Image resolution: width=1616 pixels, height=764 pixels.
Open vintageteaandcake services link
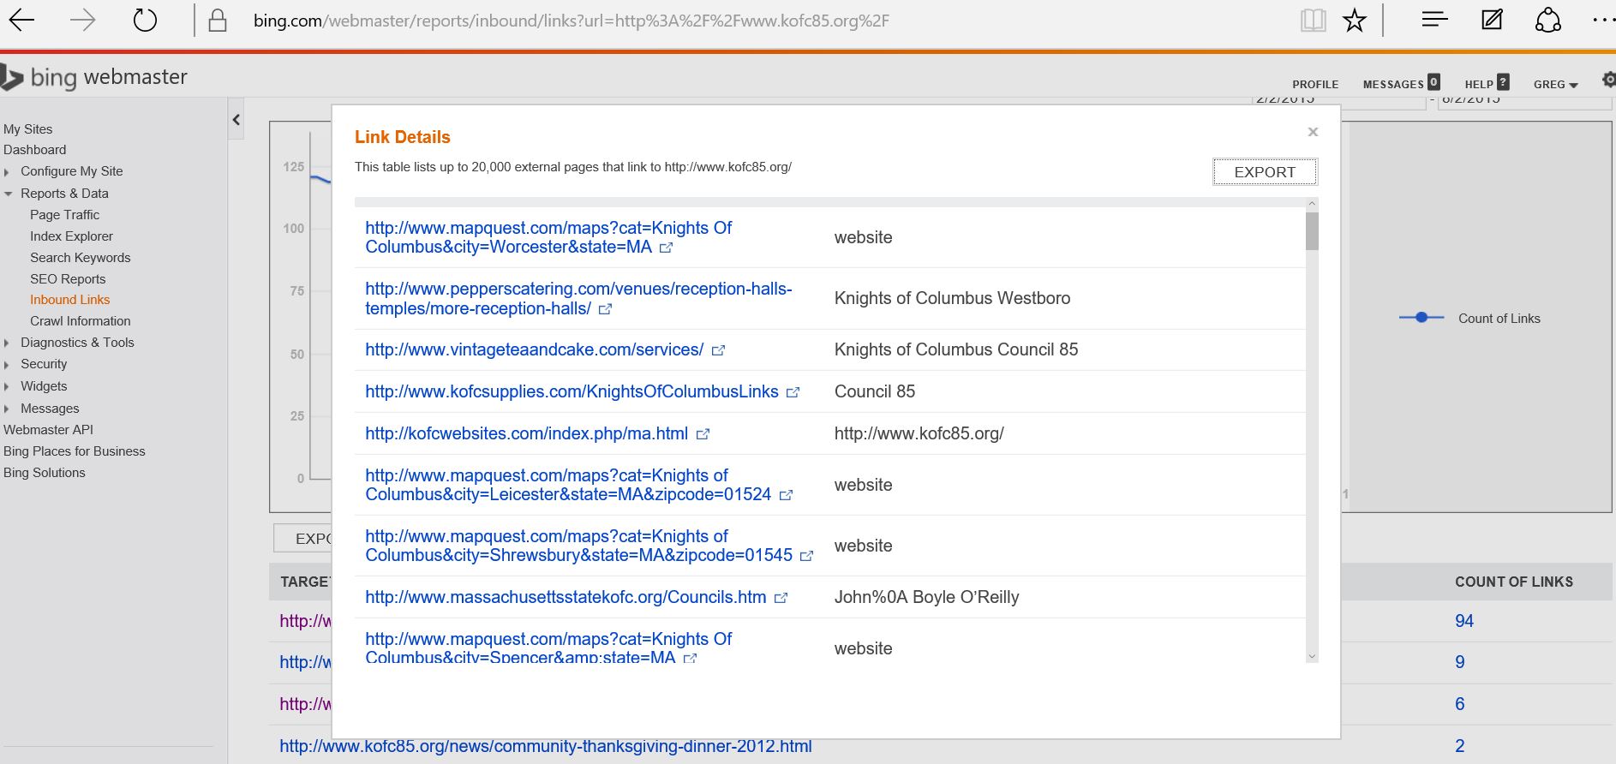coord(534,350)
